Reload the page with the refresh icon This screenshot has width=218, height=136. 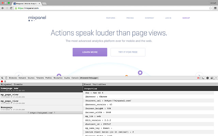(11, 8)
